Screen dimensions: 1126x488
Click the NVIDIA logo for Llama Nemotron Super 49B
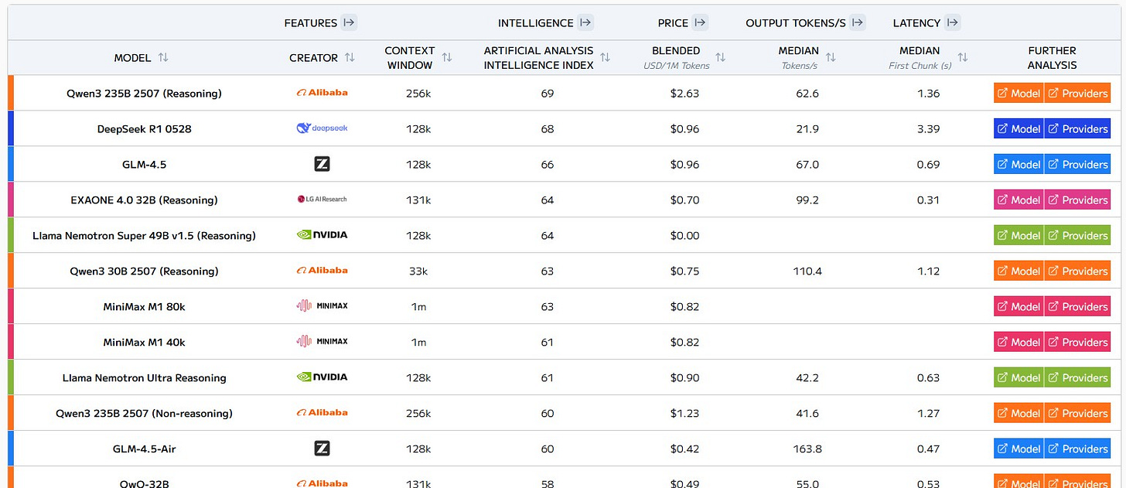[322, 234]
